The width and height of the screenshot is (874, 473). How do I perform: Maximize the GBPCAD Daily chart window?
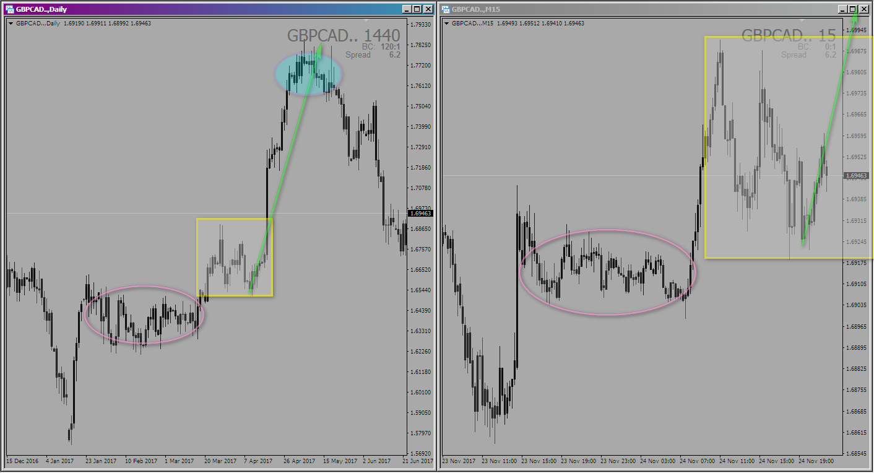pyautogui.click(x=417, y=9)
